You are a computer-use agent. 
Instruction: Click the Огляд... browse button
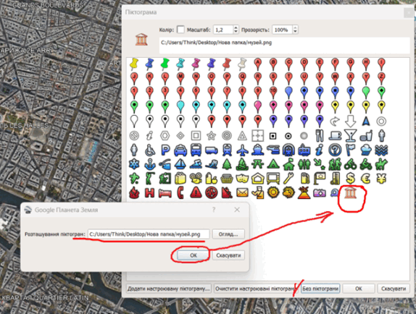(228, 234)
